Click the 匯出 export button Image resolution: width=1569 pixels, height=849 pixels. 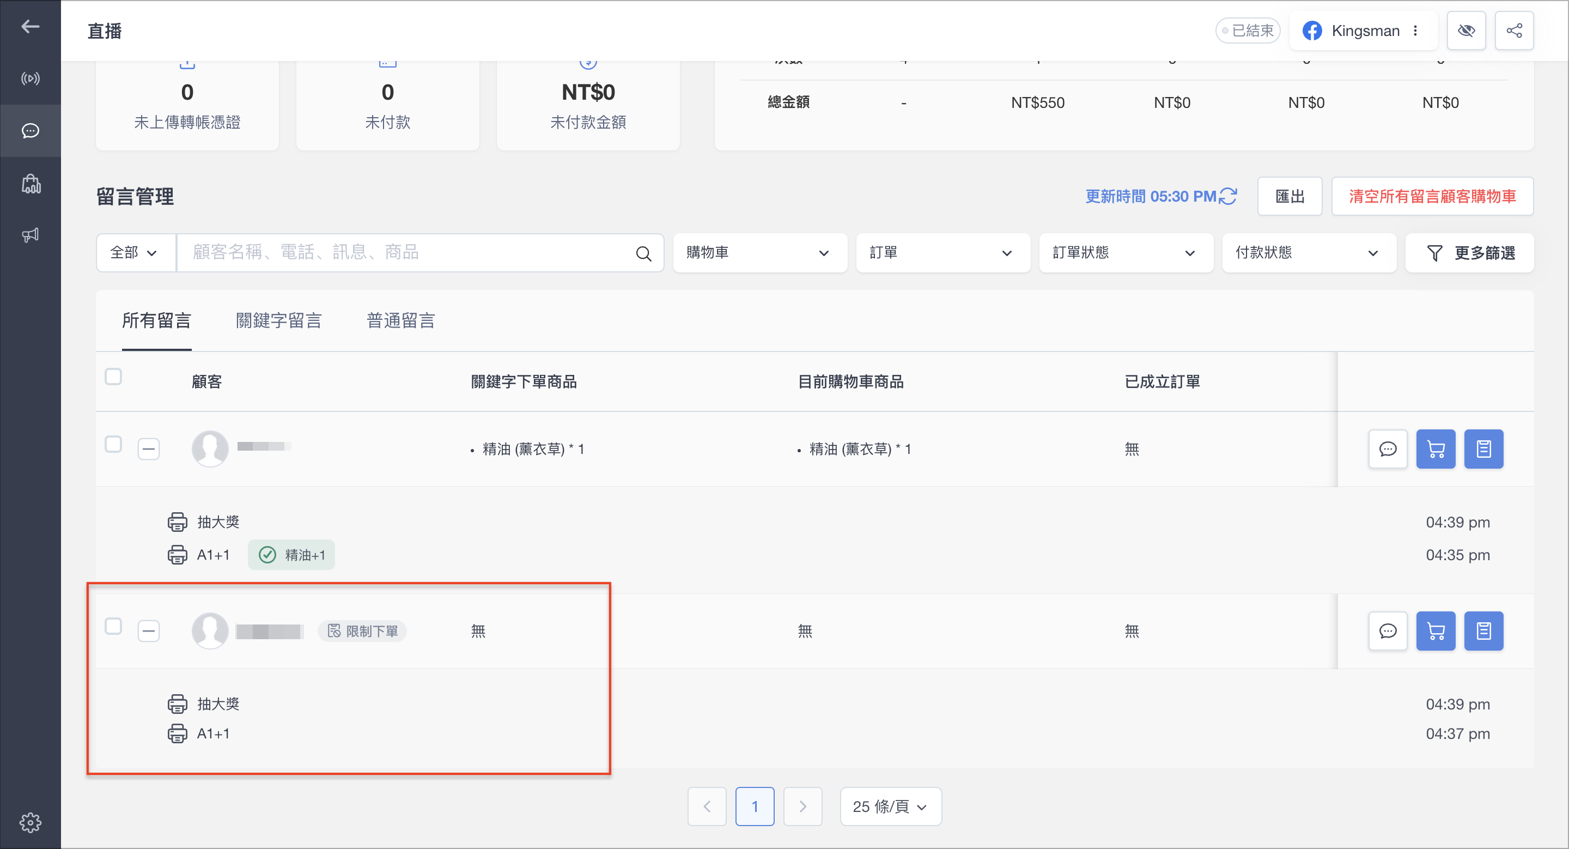point(1290,196)
